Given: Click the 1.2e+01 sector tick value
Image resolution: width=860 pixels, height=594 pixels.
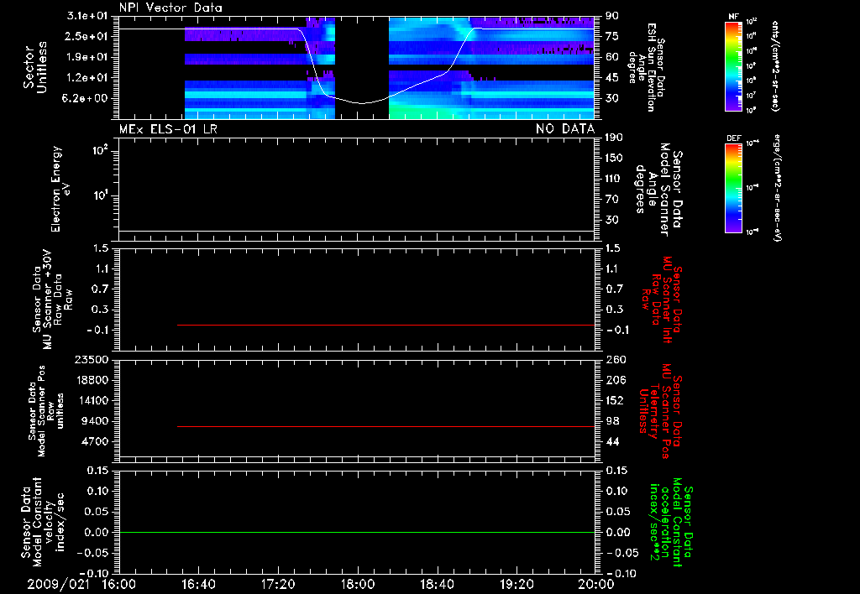Looking at the screenshot, I should coord(87,78).
